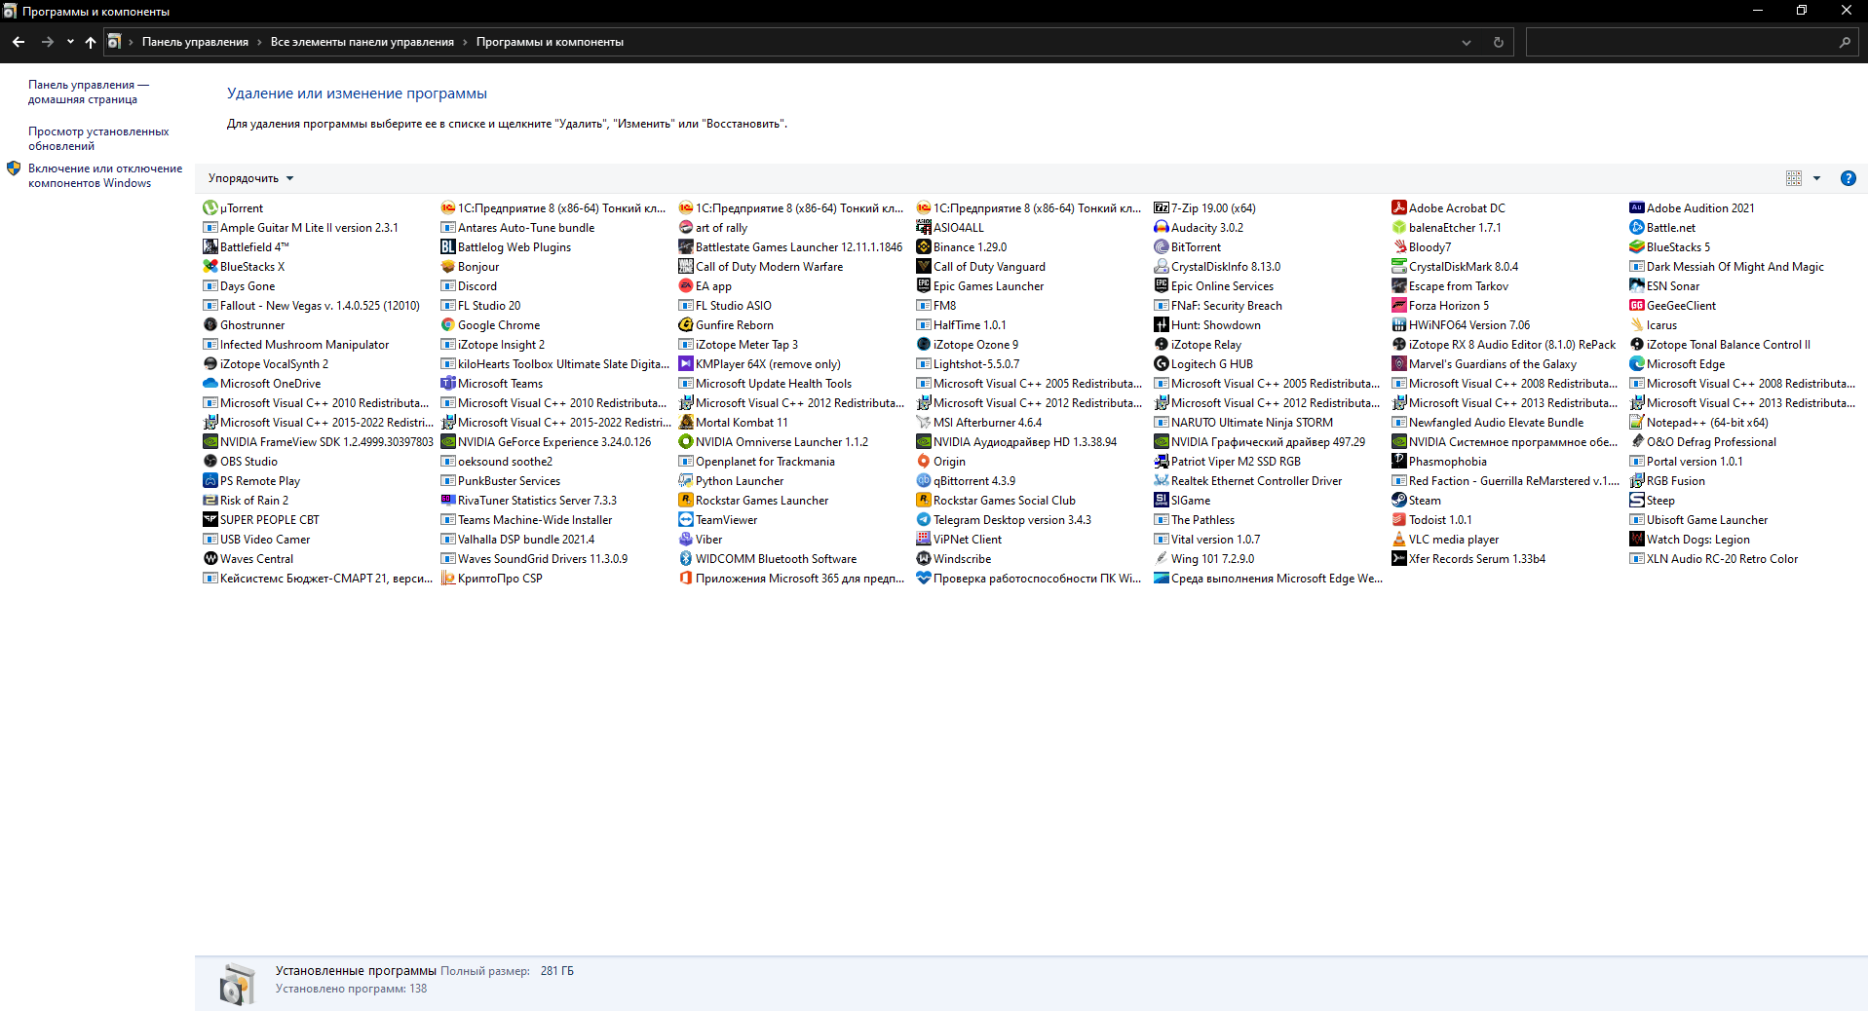The width and height of the screenshot is (1868, 1011).
Task: Go back with the Back arrow
Action: pos(19,42)
